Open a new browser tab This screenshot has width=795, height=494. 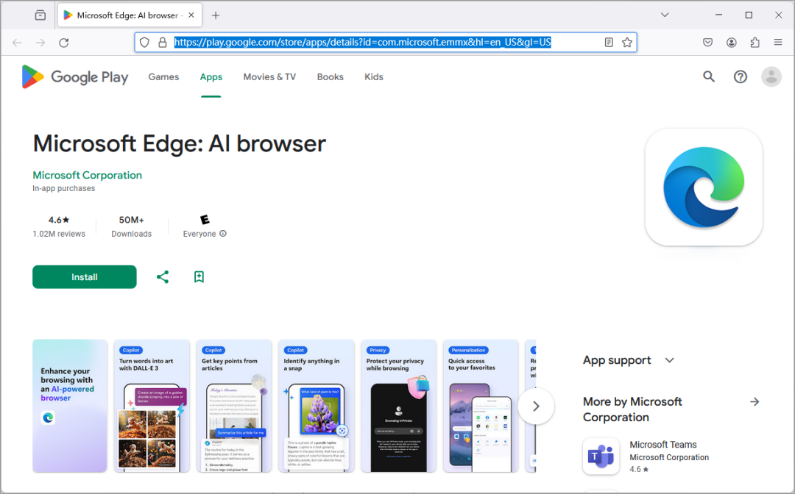(216, 15)
